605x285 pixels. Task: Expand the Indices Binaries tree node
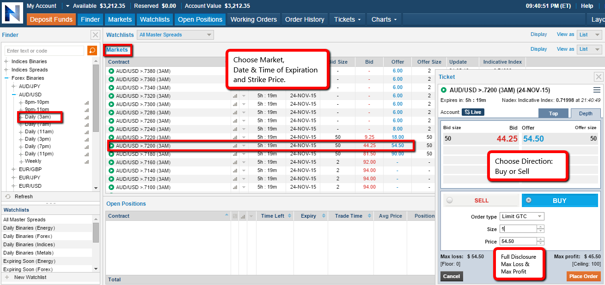6,61
